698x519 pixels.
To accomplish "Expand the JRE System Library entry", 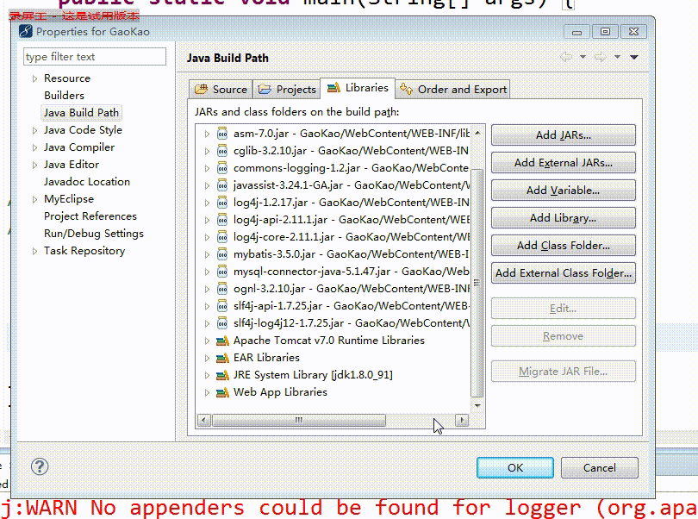I will (x=207, y=376).
